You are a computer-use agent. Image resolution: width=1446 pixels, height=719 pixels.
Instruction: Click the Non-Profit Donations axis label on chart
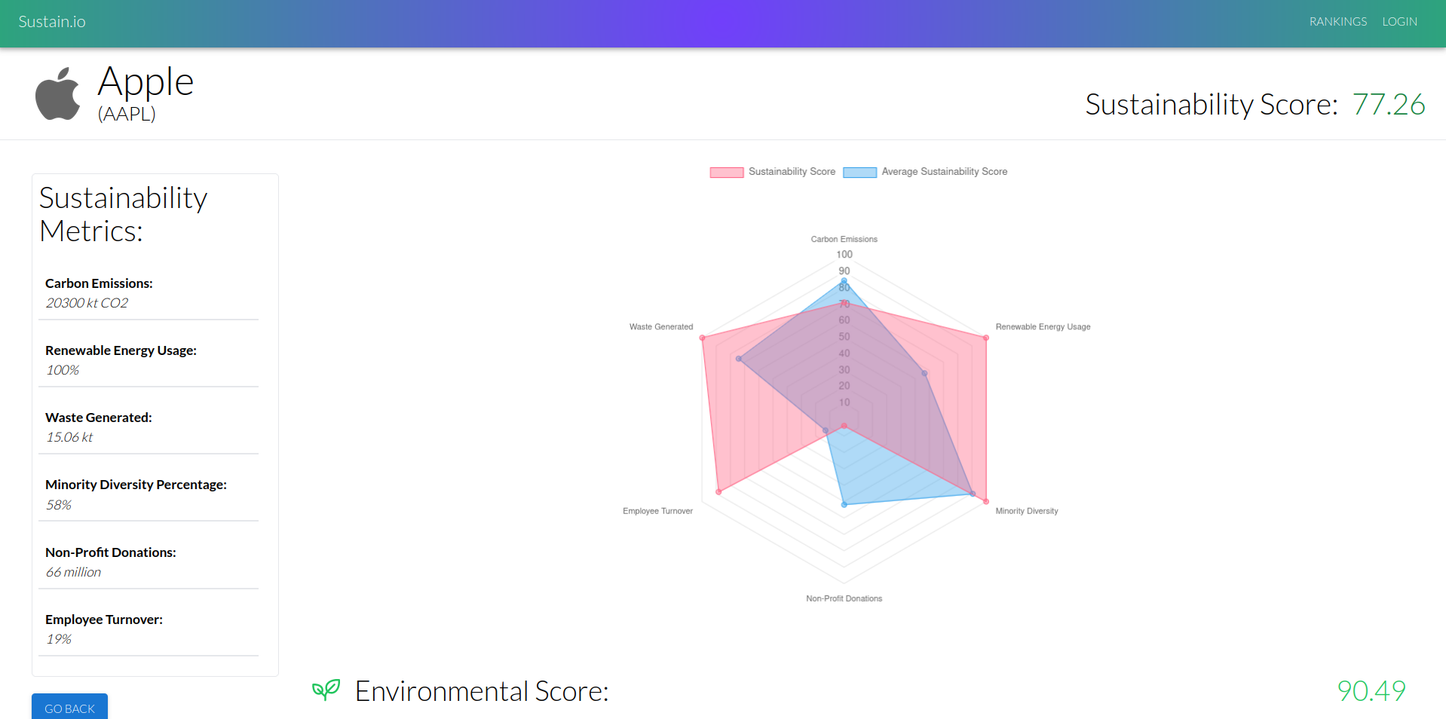tap(844, 598)
